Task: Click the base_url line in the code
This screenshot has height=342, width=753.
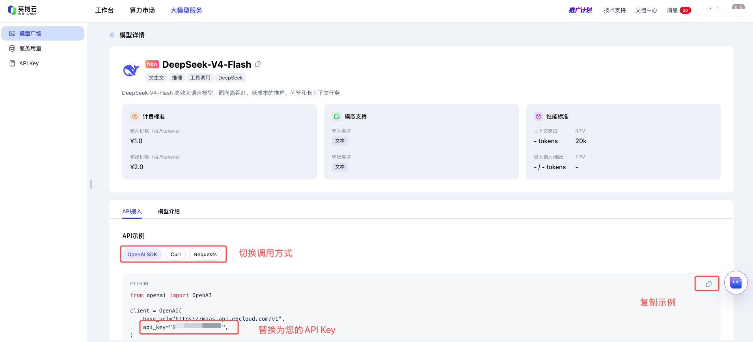Action: (214, 319)
